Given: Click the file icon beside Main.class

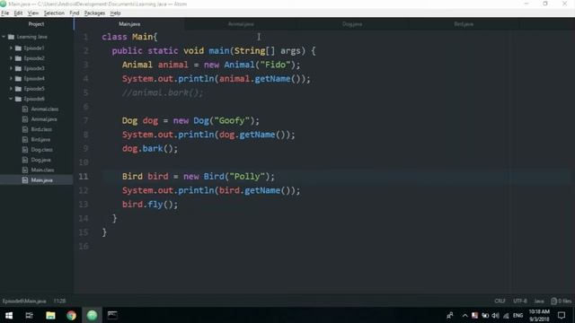Looking at the screenshot, I should click(x=25, y=170).
